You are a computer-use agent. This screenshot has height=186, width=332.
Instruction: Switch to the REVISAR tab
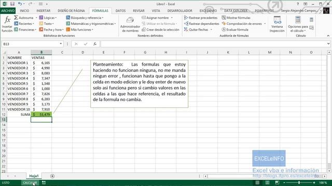[139, 10]
